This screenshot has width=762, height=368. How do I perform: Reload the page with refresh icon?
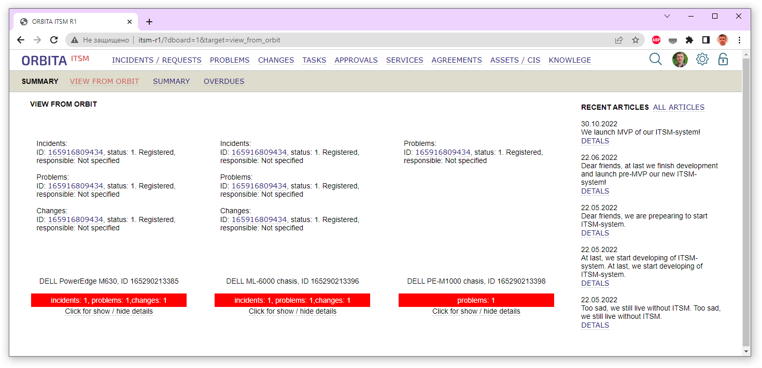click(x=53, y=40)
